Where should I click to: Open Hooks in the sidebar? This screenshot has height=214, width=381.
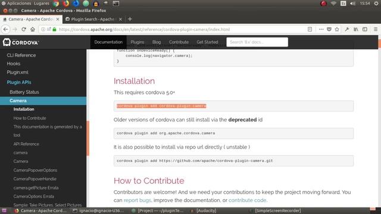pos(14,64)
